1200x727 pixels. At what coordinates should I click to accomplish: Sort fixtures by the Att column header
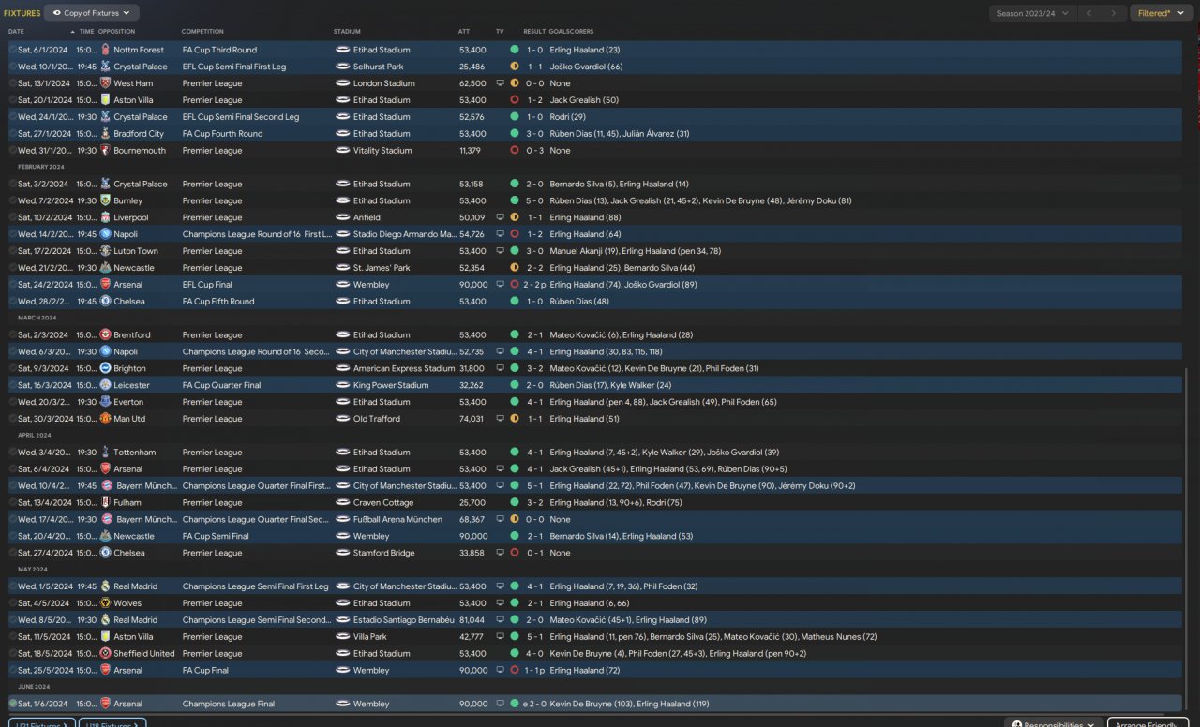(x=464, y=32)
